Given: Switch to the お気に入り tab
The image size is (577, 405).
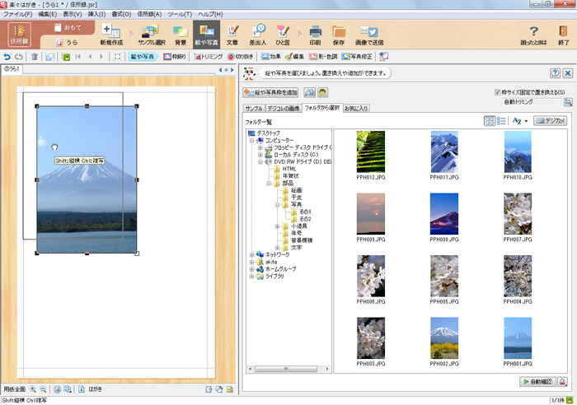Looking at the screenshot, I should [x=356, y=108].
